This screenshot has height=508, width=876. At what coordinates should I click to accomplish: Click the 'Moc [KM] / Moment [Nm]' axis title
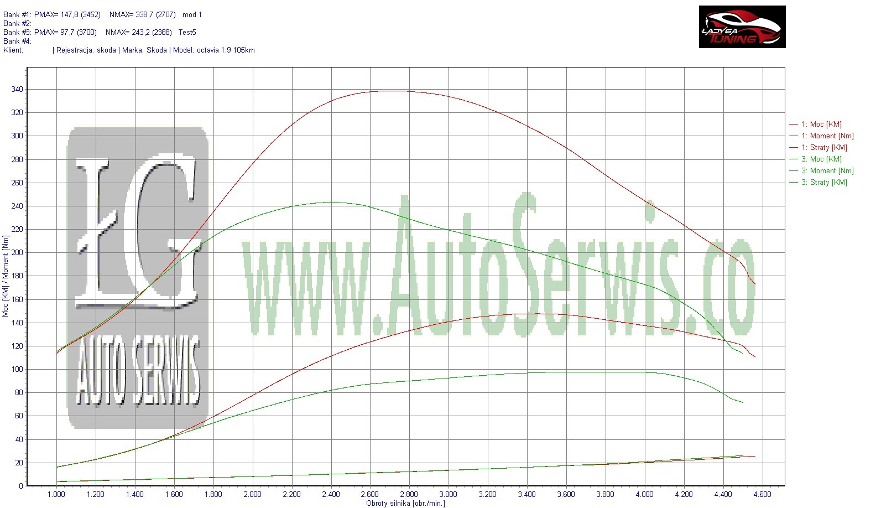pos(6,276)
